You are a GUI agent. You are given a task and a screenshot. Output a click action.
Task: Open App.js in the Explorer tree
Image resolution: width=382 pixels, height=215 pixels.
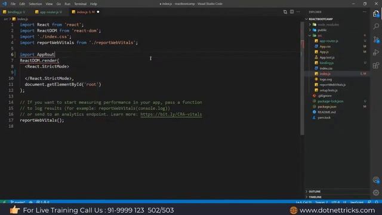(x=324, y=52)
